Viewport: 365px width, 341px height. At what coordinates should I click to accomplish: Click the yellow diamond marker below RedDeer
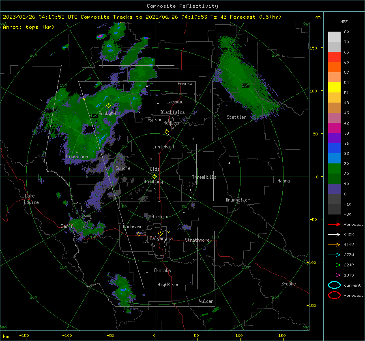point(167,132)
